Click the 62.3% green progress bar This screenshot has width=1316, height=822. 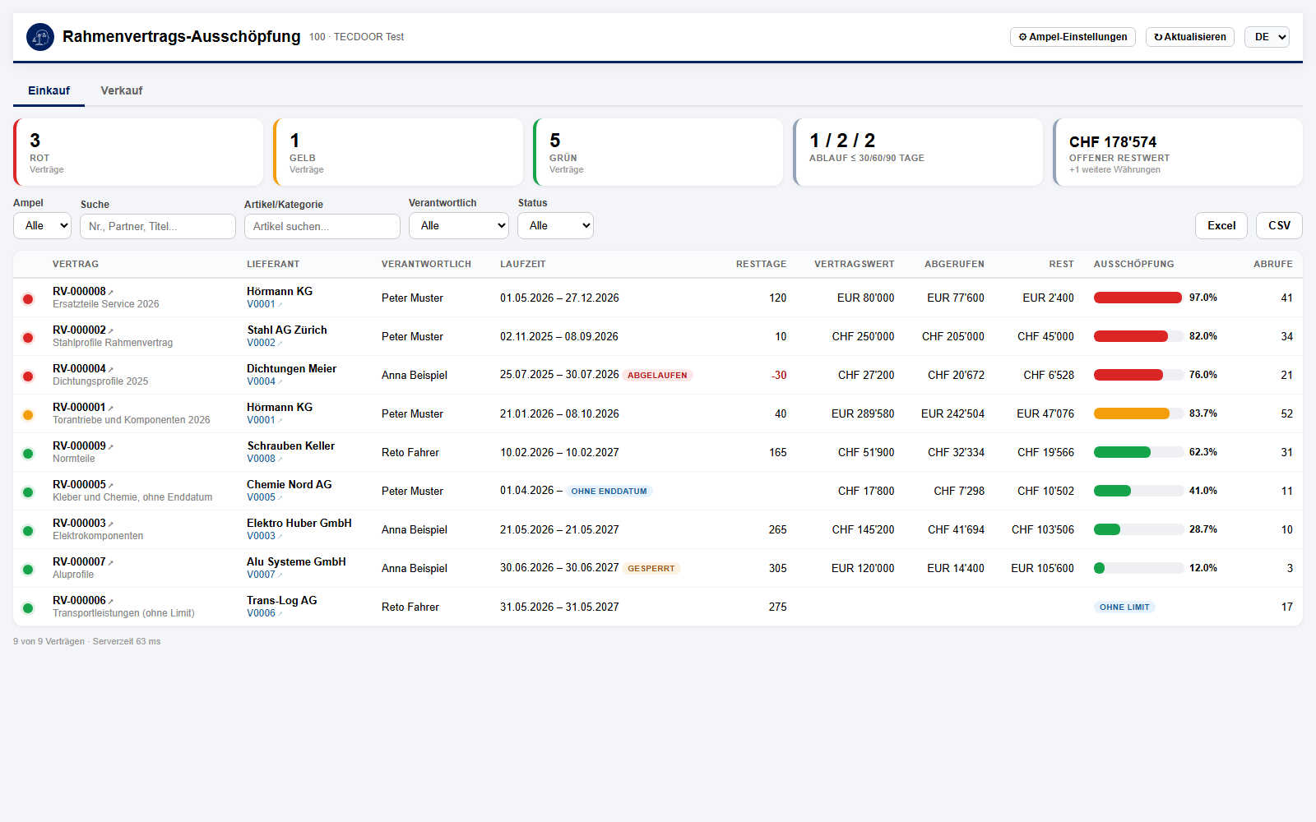pyautogui.click(x=1138, y=452)
